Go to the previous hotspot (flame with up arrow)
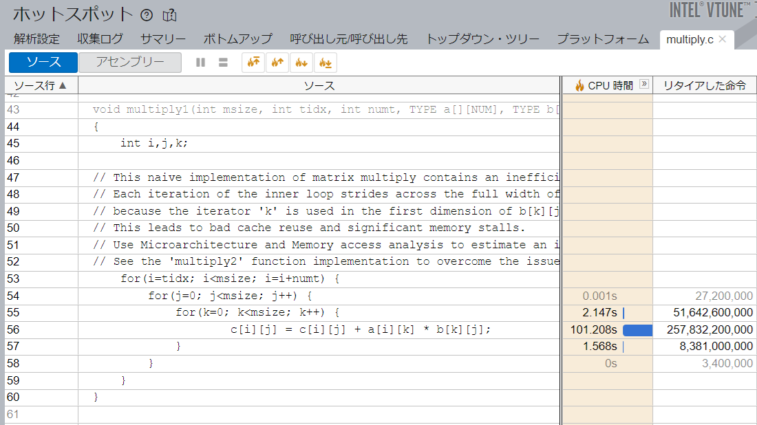 [278, 63]
